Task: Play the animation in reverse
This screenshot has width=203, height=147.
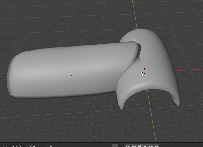Action: [x=139, y=146]
